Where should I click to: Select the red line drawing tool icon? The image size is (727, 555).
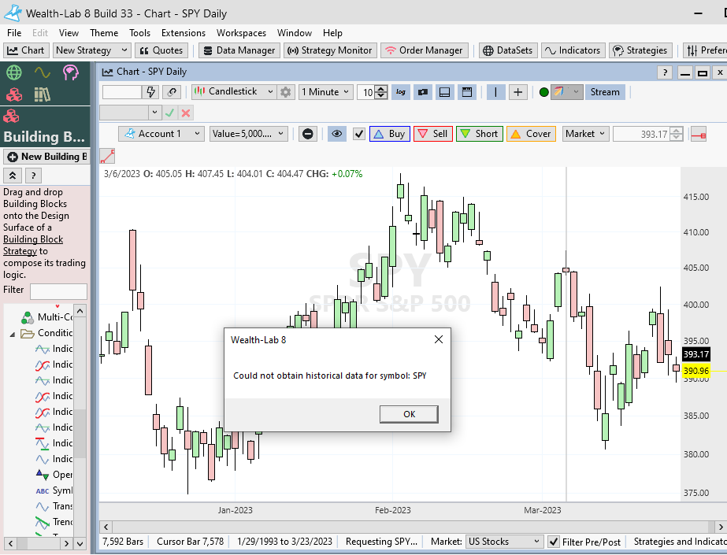[107, 156]
